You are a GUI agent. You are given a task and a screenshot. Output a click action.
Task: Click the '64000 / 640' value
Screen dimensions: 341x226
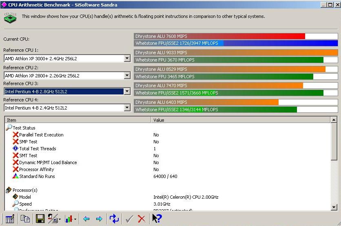click(165, 176)
